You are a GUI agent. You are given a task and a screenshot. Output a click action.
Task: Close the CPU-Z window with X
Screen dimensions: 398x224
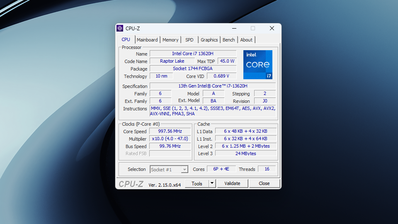coord(272,28)
